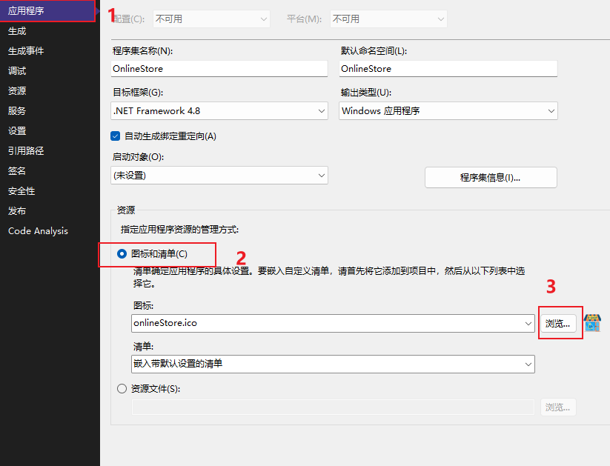
Task: Expand the 目标框架 .NET Framework dropdown
Action: (219, 111)
